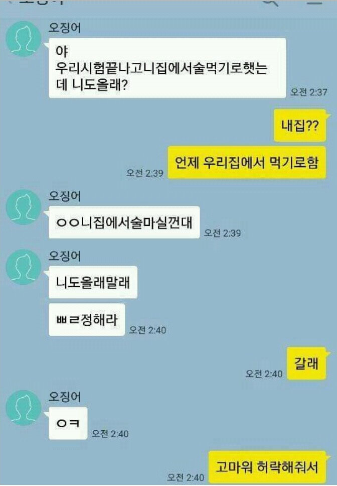Select the yellow 내집?? bubble
The image size is (337, 486).
click(x=300, y=126)
